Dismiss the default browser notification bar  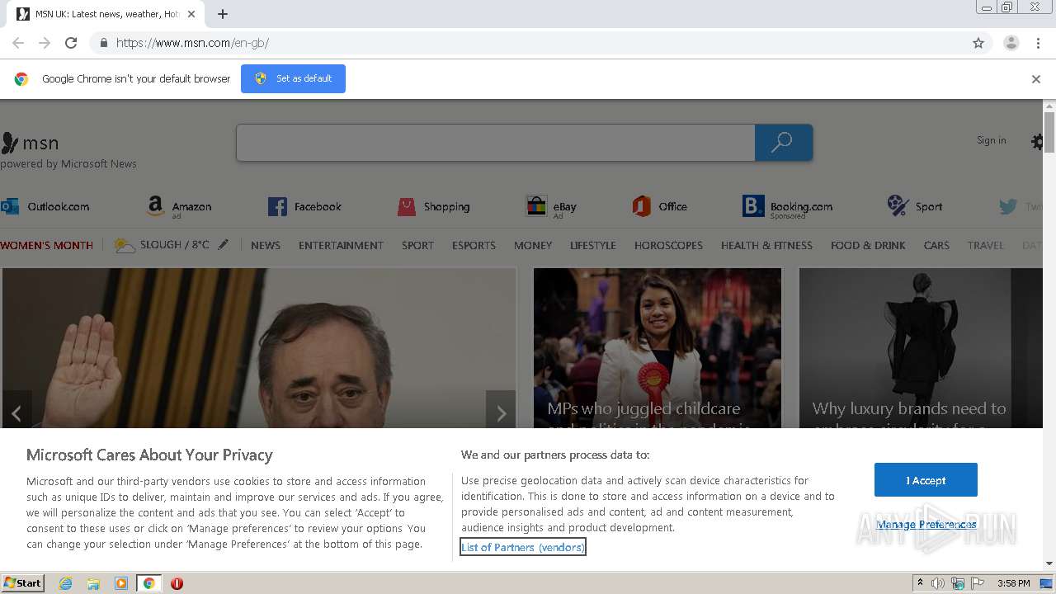tap(1036, 79)
